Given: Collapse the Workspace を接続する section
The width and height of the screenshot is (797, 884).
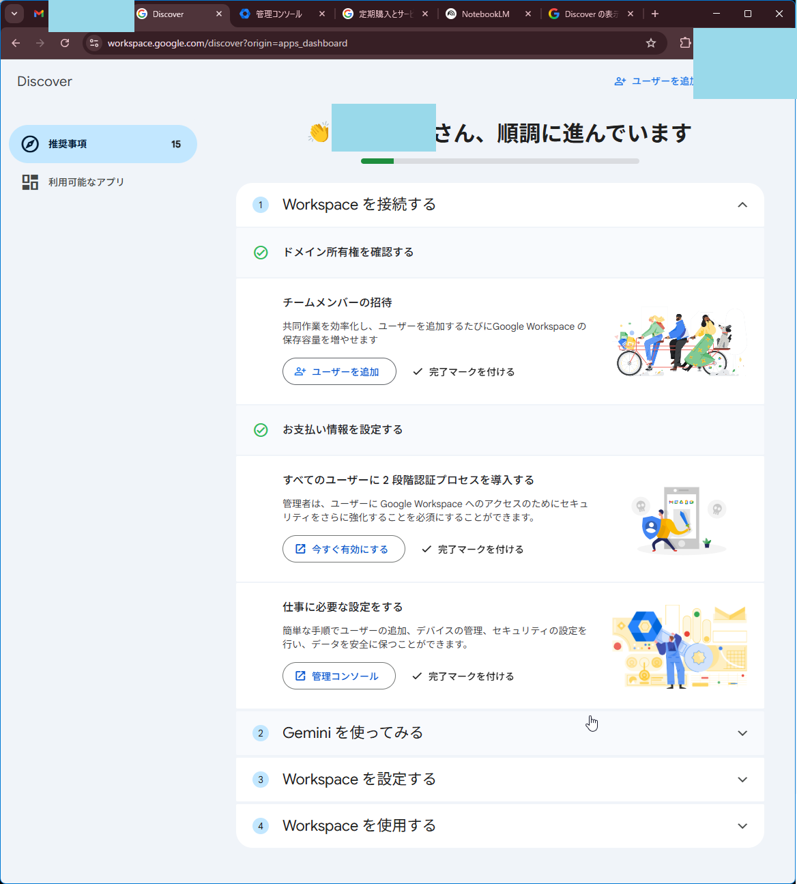Looking at the screenshot, I should pyautogui.click(x=742, y=205).
